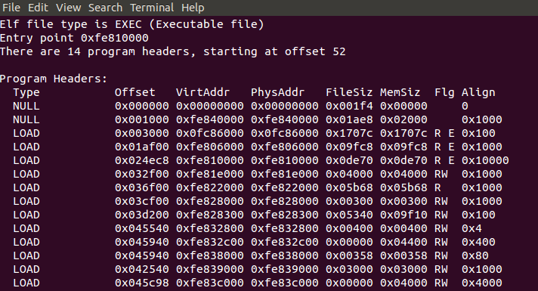This screenshot has height=291, width=538.
Task: Click the entry point address 0xfe810000
Action: 115,38
